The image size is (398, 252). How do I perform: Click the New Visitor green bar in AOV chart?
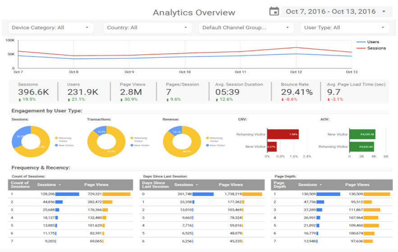click(362, 134)
